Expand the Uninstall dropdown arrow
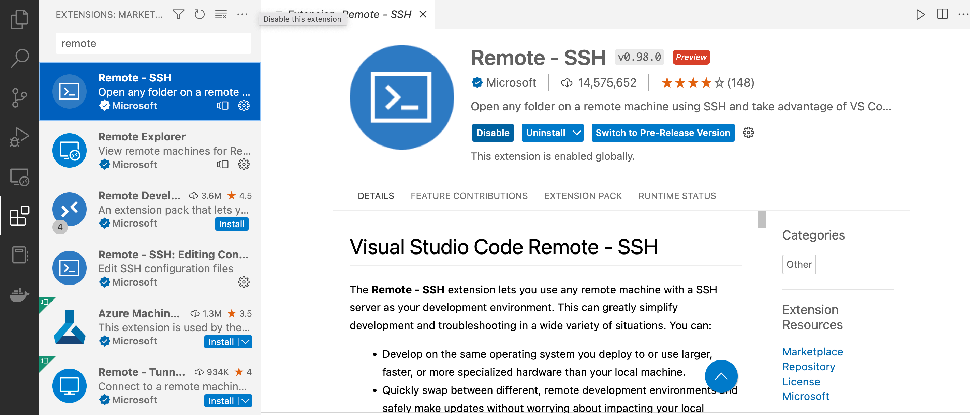 [576, 133]
